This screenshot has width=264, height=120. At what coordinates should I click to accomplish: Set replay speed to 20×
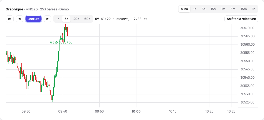(x=76, y=19)
